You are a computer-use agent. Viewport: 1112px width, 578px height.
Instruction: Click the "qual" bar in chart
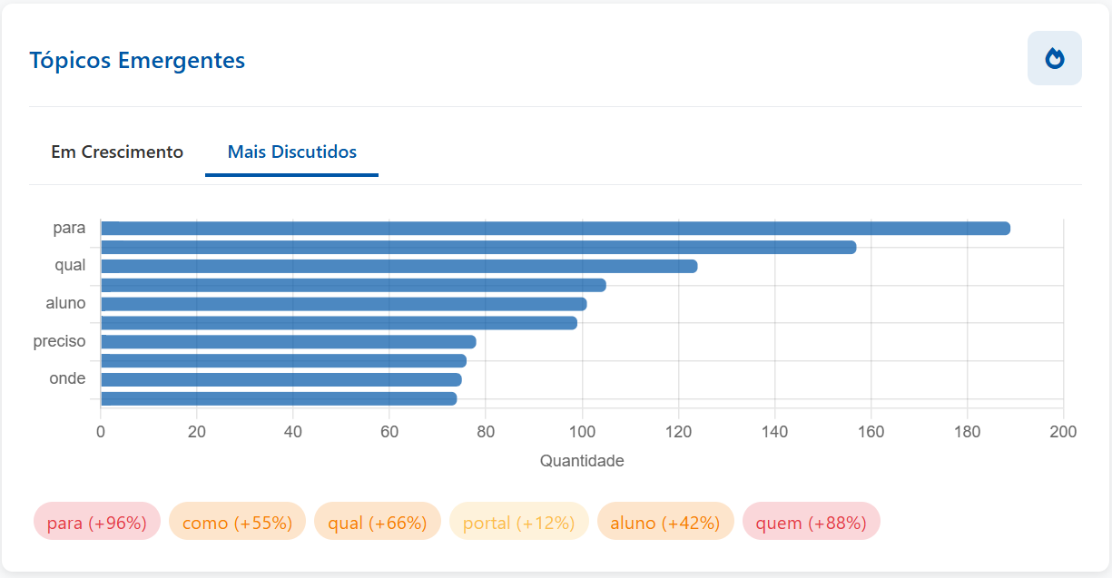(399, 266)
